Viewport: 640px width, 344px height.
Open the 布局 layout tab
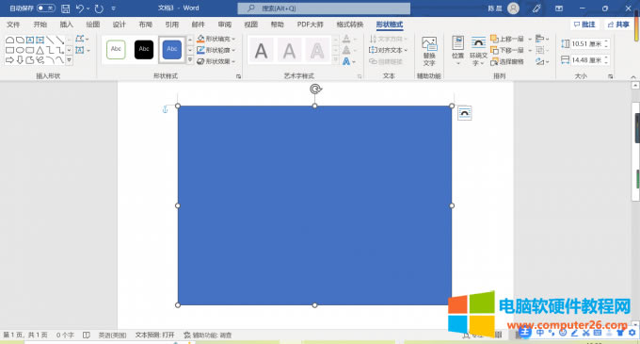tap(145, 25)
